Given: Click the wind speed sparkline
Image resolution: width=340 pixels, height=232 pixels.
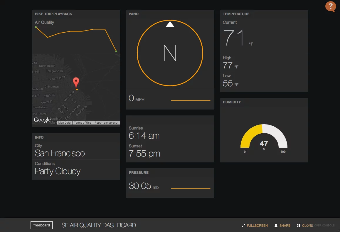Looking at the screenshot, I should (x=191, y=100).
